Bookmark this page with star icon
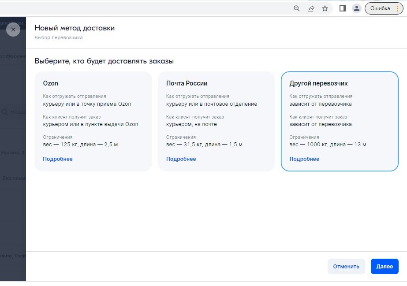407x286 pixels. [325, 8]
